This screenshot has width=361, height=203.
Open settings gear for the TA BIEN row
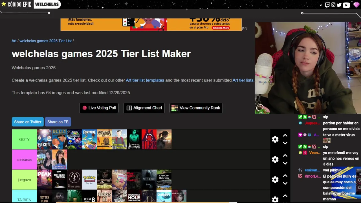(275, 200)
